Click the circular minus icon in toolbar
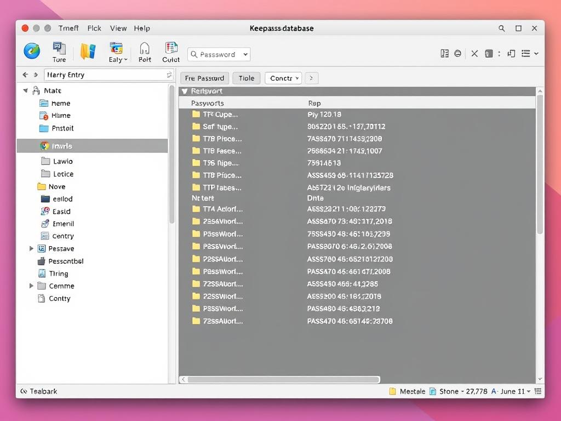Image resolution: width=561 pixels, height=421 pixels. [457, 54]
